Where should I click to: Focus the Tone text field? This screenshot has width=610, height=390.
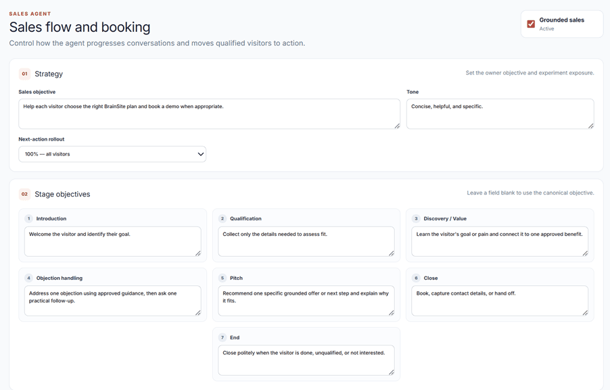500,114
